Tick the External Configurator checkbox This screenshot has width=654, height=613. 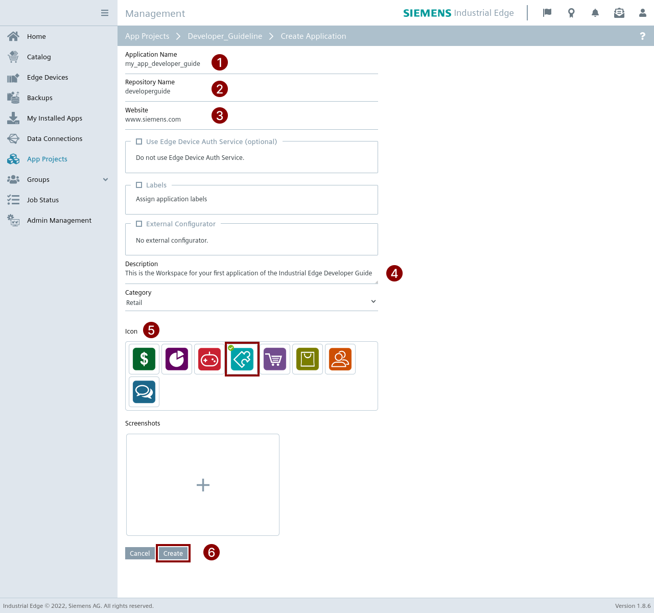[139, 224]
